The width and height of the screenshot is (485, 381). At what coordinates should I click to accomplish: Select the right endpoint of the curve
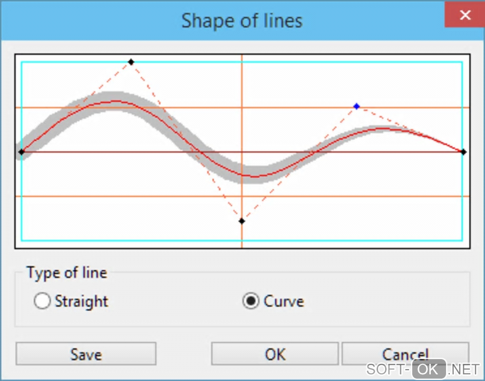point(464,152)
